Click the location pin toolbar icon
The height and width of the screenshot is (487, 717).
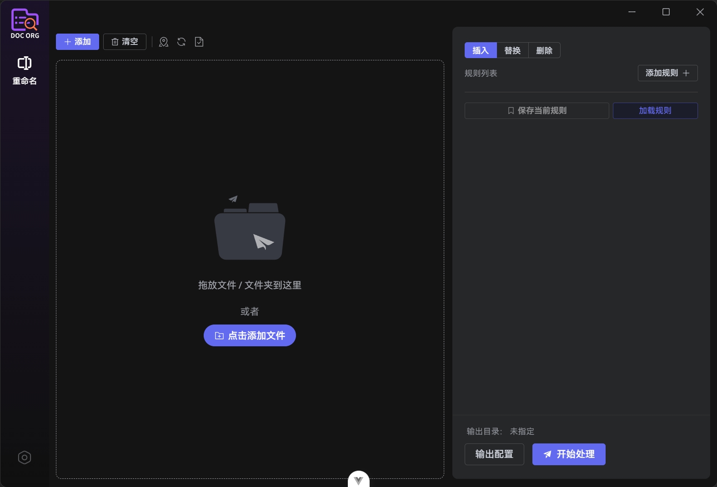point(164,42)
